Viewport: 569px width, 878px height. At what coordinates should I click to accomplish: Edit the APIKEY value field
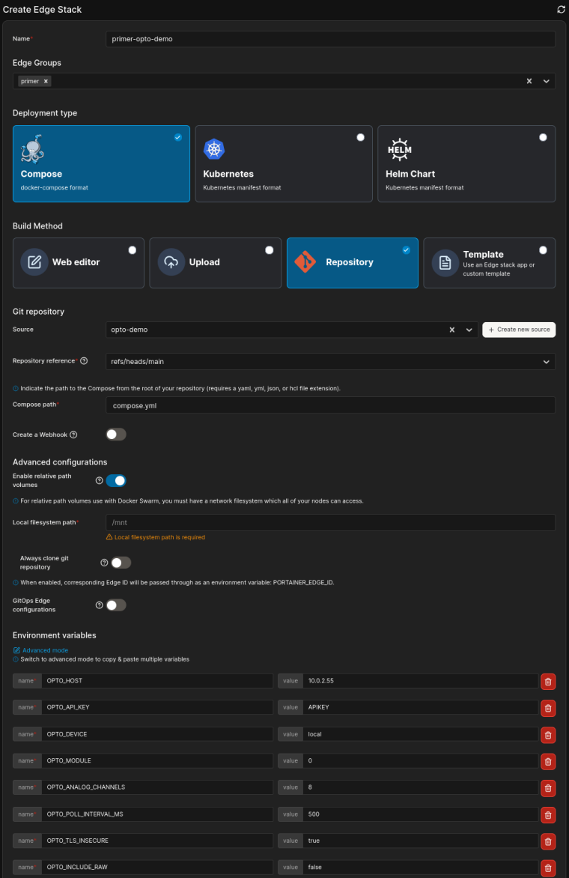tap(420, 707)
